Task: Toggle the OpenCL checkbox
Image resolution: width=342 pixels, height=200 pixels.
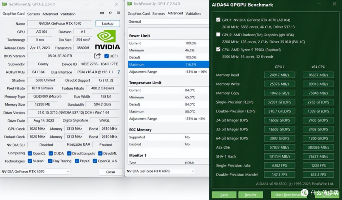Action: pos(30,154)
